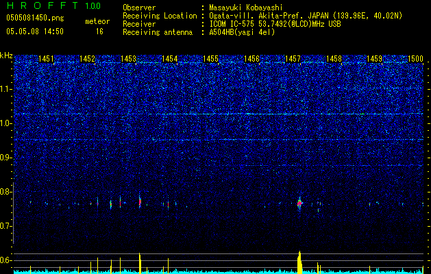Click the tallest yellow power spike below 1457
The height and width of the screenshot is (274, 431).
(x=299, y=262)
